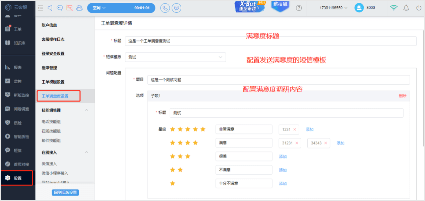Viewport: 425px width, 201px height.
Task: Click the red 删除 link for 子项1
Action: tap(403, 96)
